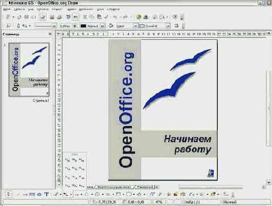Save the drawing with the Save icon
The image size is (272, 206).
click(x=27, y=17)
